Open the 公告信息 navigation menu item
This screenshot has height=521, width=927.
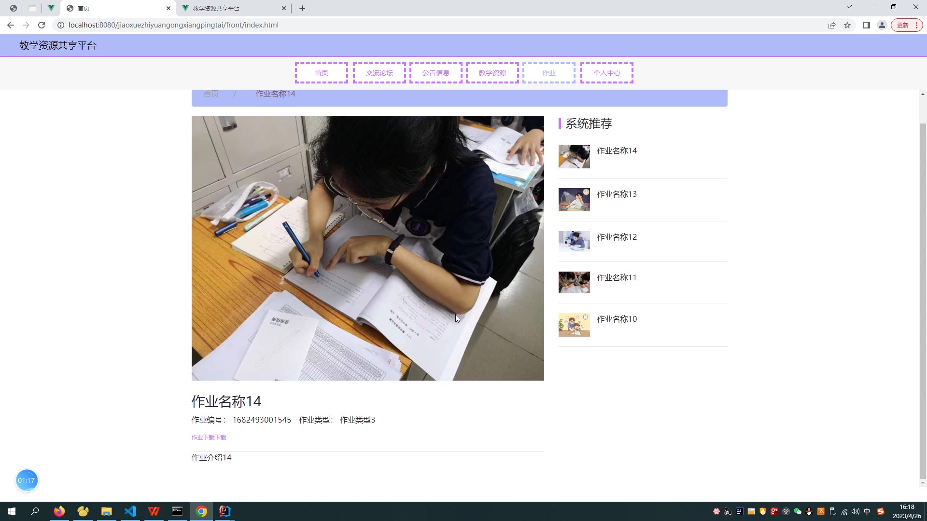(436, 73)
